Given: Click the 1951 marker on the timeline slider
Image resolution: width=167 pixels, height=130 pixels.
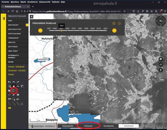Looking at the screenshot, I should tap(61, 30).
